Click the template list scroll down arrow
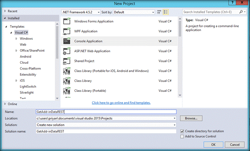This screenshot has width=250, height=151. [180, 96]
